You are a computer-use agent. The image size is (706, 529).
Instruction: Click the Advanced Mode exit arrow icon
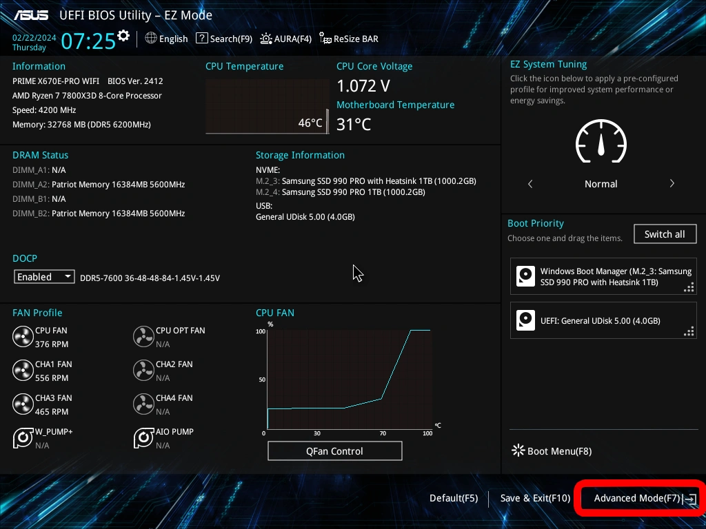[x=690, y=499]
